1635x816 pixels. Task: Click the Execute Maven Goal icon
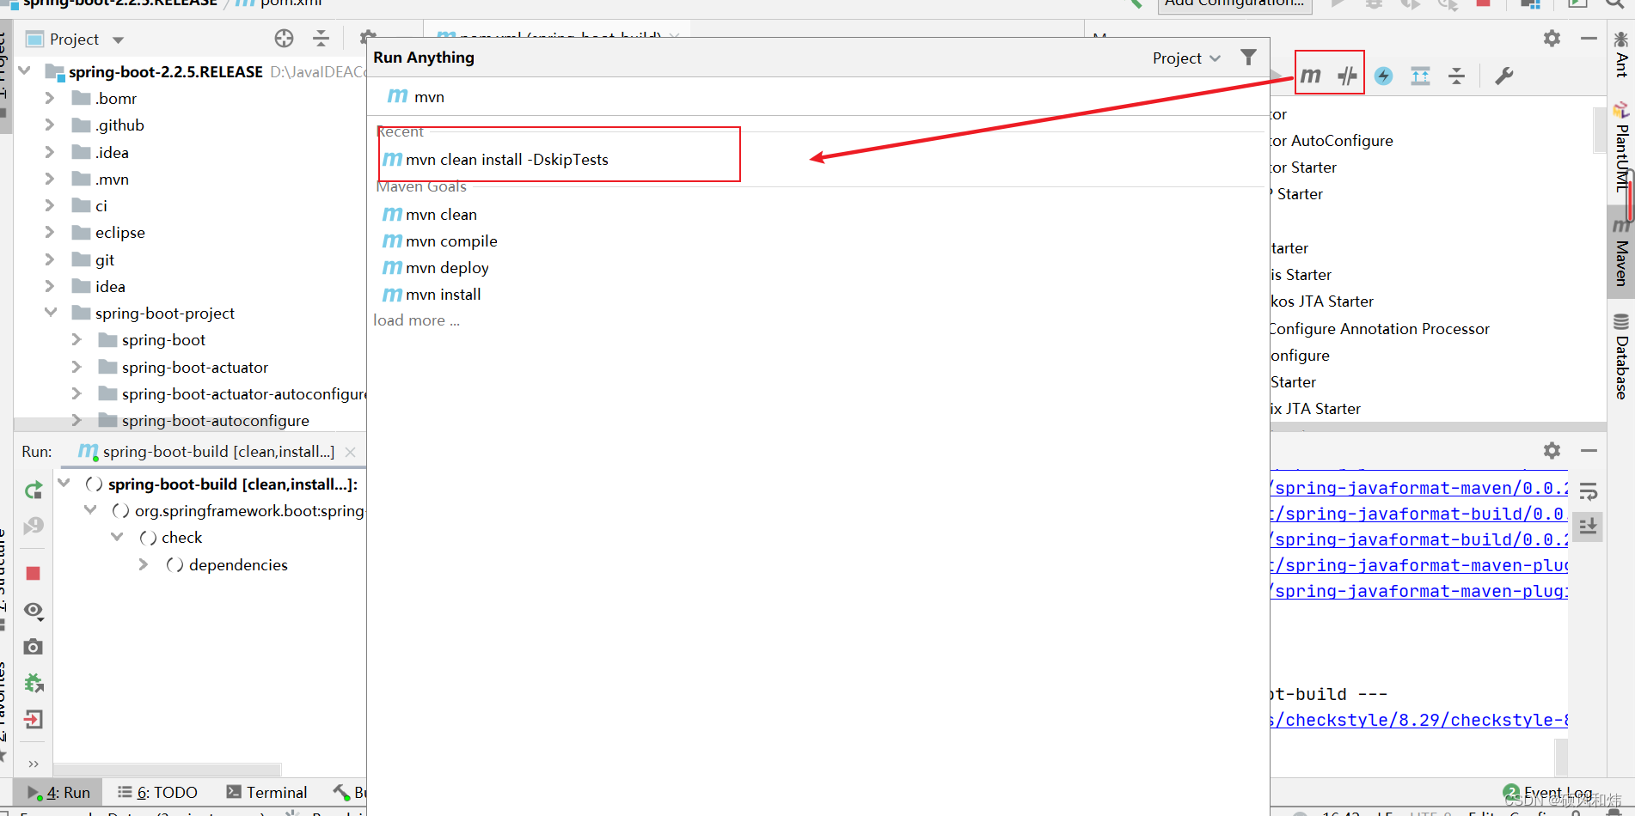click(x=1310, y=76)
